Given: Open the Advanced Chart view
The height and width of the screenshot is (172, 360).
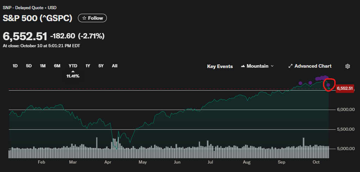Looking at the screenshot, I should [310, 66].
